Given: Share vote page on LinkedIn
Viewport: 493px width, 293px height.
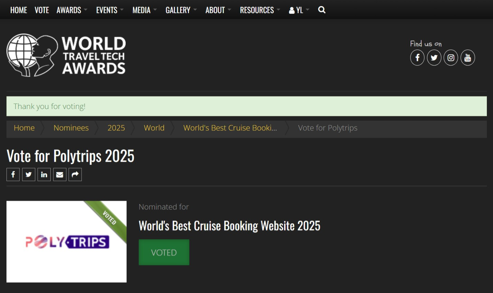Looking at the screenshot, I should (x=44, y=175).
